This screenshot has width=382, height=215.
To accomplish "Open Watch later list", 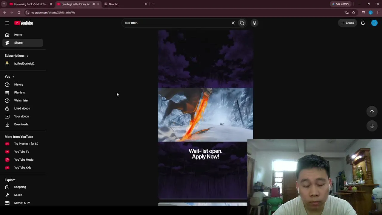I will tap(23, 101).
